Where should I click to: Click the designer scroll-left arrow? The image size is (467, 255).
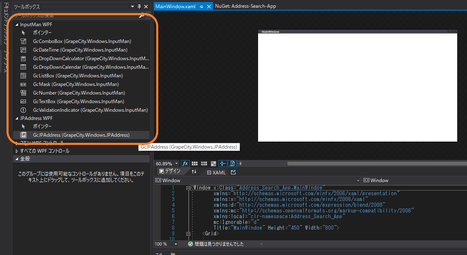click(240, 163)
